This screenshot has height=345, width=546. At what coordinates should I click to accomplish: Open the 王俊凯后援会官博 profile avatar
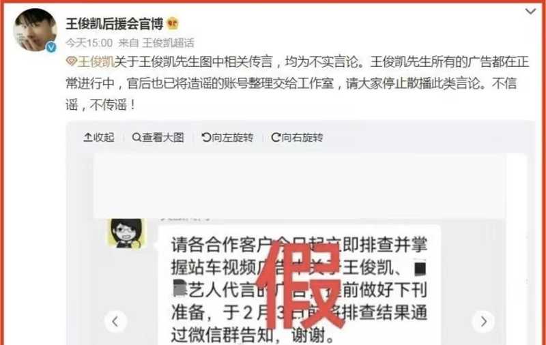[35, 30]
